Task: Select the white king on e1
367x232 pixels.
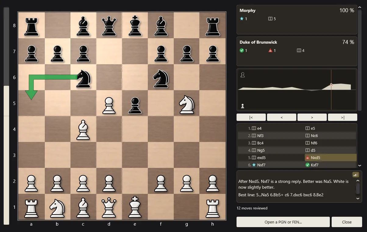Action: (135, 207)
